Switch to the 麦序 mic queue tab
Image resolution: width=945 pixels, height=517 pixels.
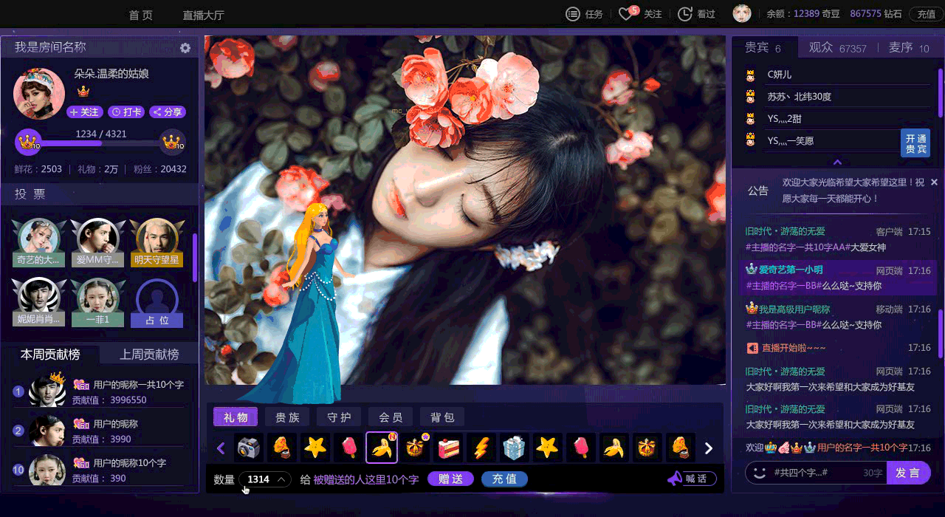point(909,47)
